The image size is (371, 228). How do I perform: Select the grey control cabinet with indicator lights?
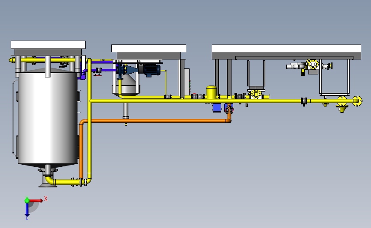point(187,82)
